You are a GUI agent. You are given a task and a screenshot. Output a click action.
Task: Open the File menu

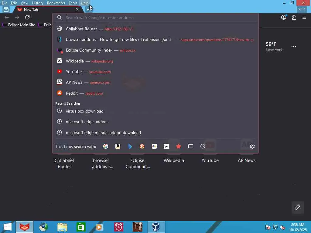coord(4,3)
